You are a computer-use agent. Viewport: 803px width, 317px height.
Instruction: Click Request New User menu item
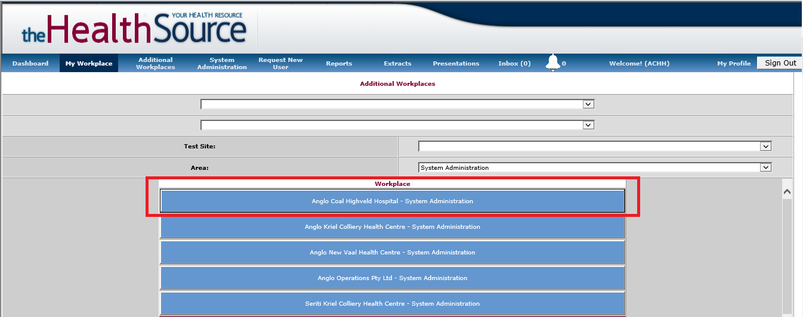(280, 63)
